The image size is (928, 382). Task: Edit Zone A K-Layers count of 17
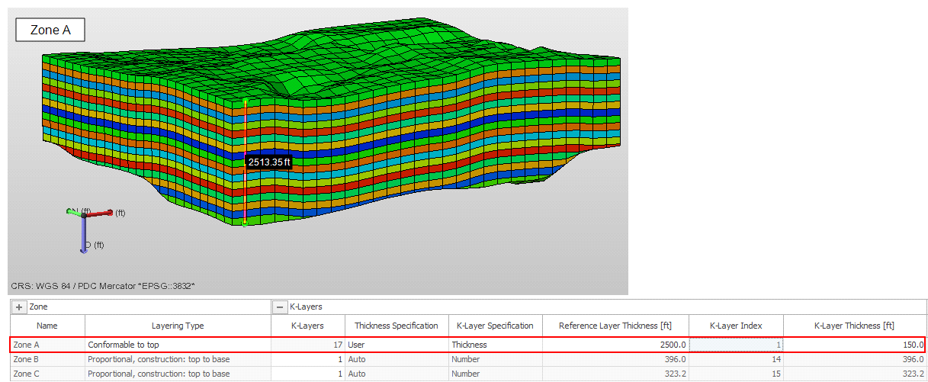307,345
